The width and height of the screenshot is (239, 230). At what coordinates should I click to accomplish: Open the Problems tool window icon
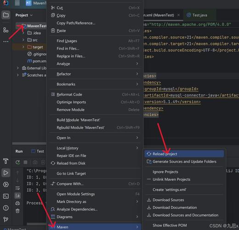(6, 208)
